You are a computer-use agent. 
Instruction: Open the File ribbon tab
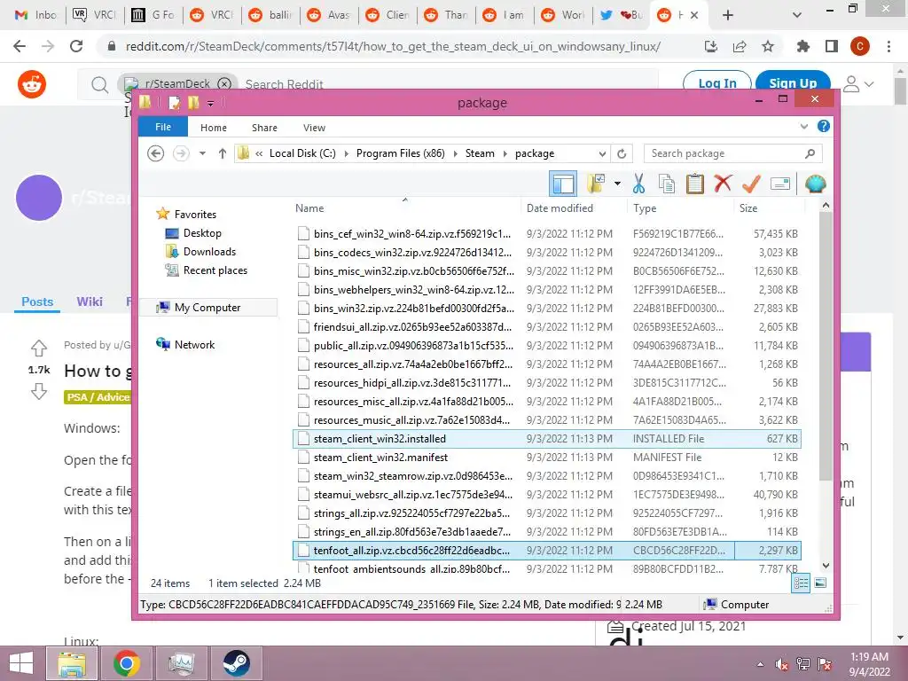163,127
